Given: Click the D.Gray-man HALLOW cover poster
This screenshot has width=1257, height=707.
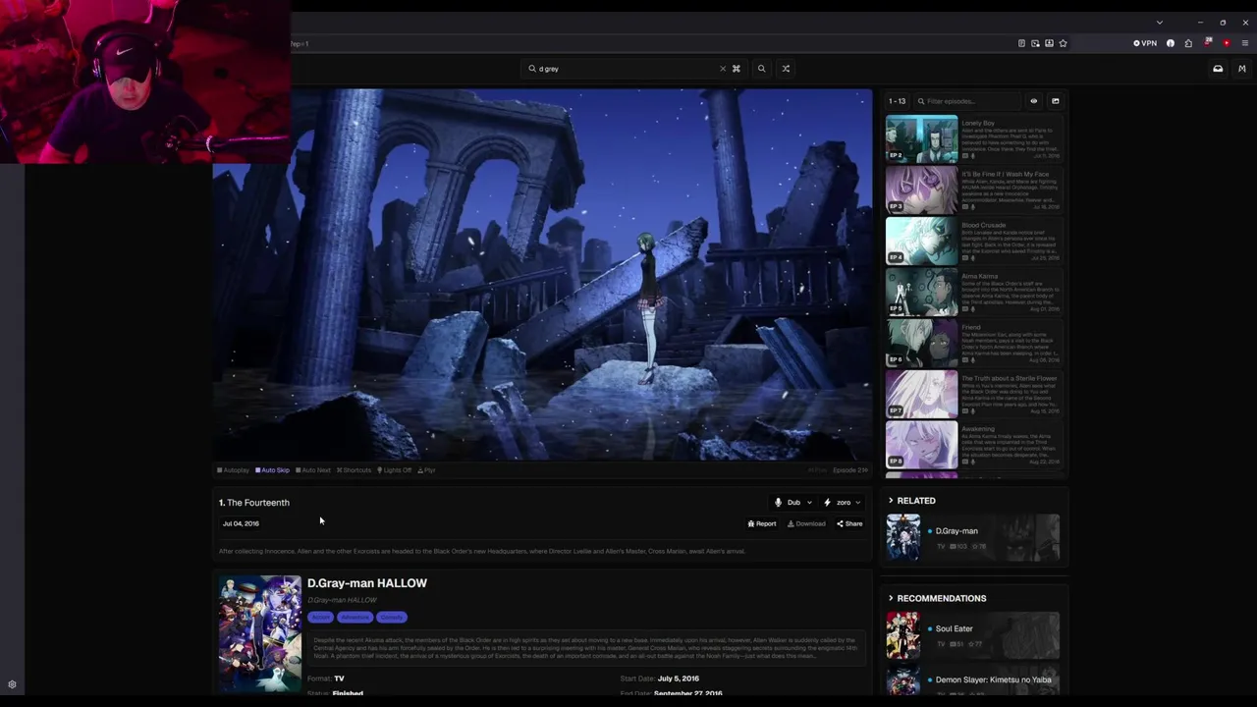Looking at the screenshot, I should pos(260,633).
